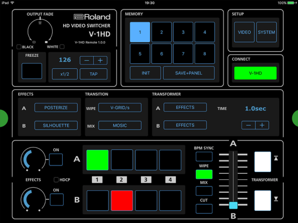Click the input label 2
Viewport: 298px width, 223px height.
pos(121,180)
